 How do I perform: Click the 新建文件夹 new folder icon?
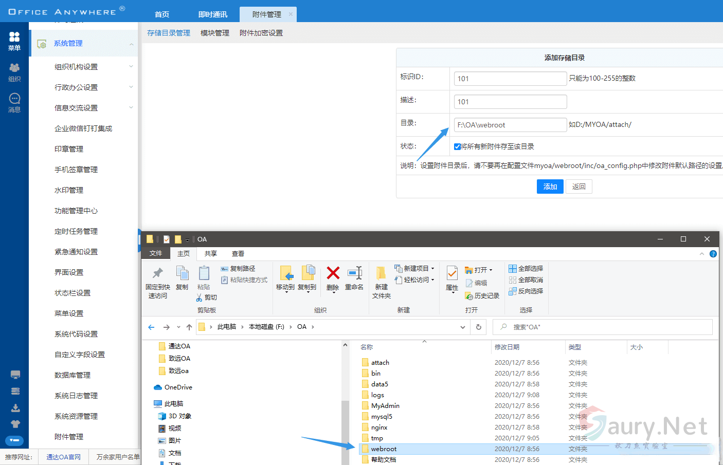pos(381,274)
